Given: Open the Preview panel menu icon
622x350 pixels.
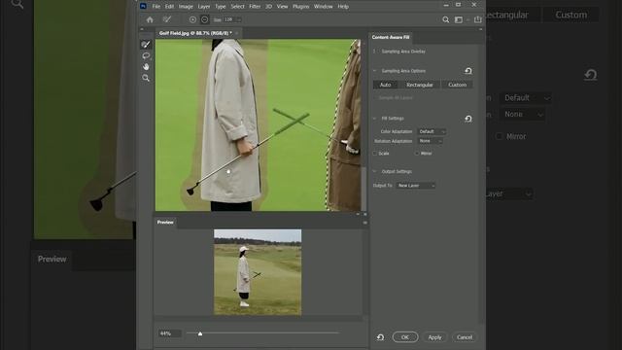Looking at the screenshot, I should click(x=365, y=223).
